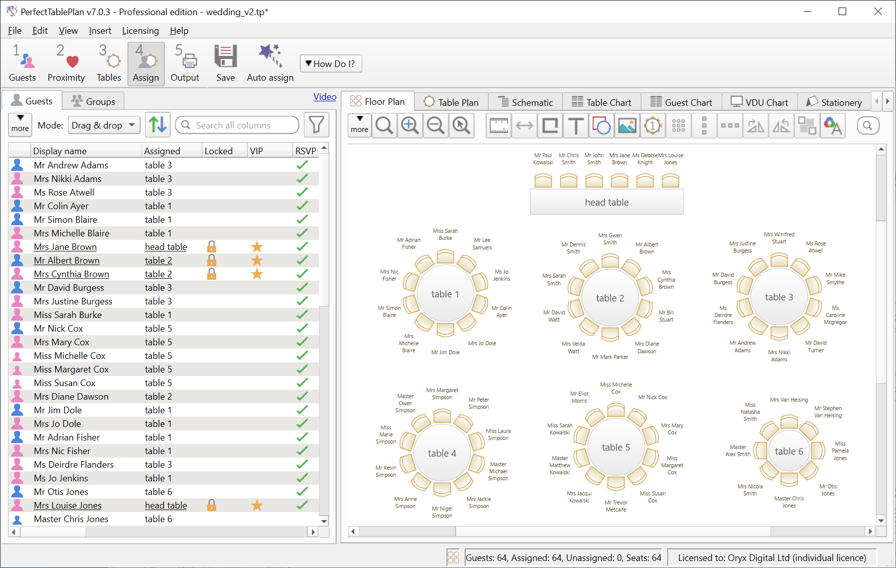Click the room rectangle icon
This screenshot has width=896, height=568.
coord(550,126)
